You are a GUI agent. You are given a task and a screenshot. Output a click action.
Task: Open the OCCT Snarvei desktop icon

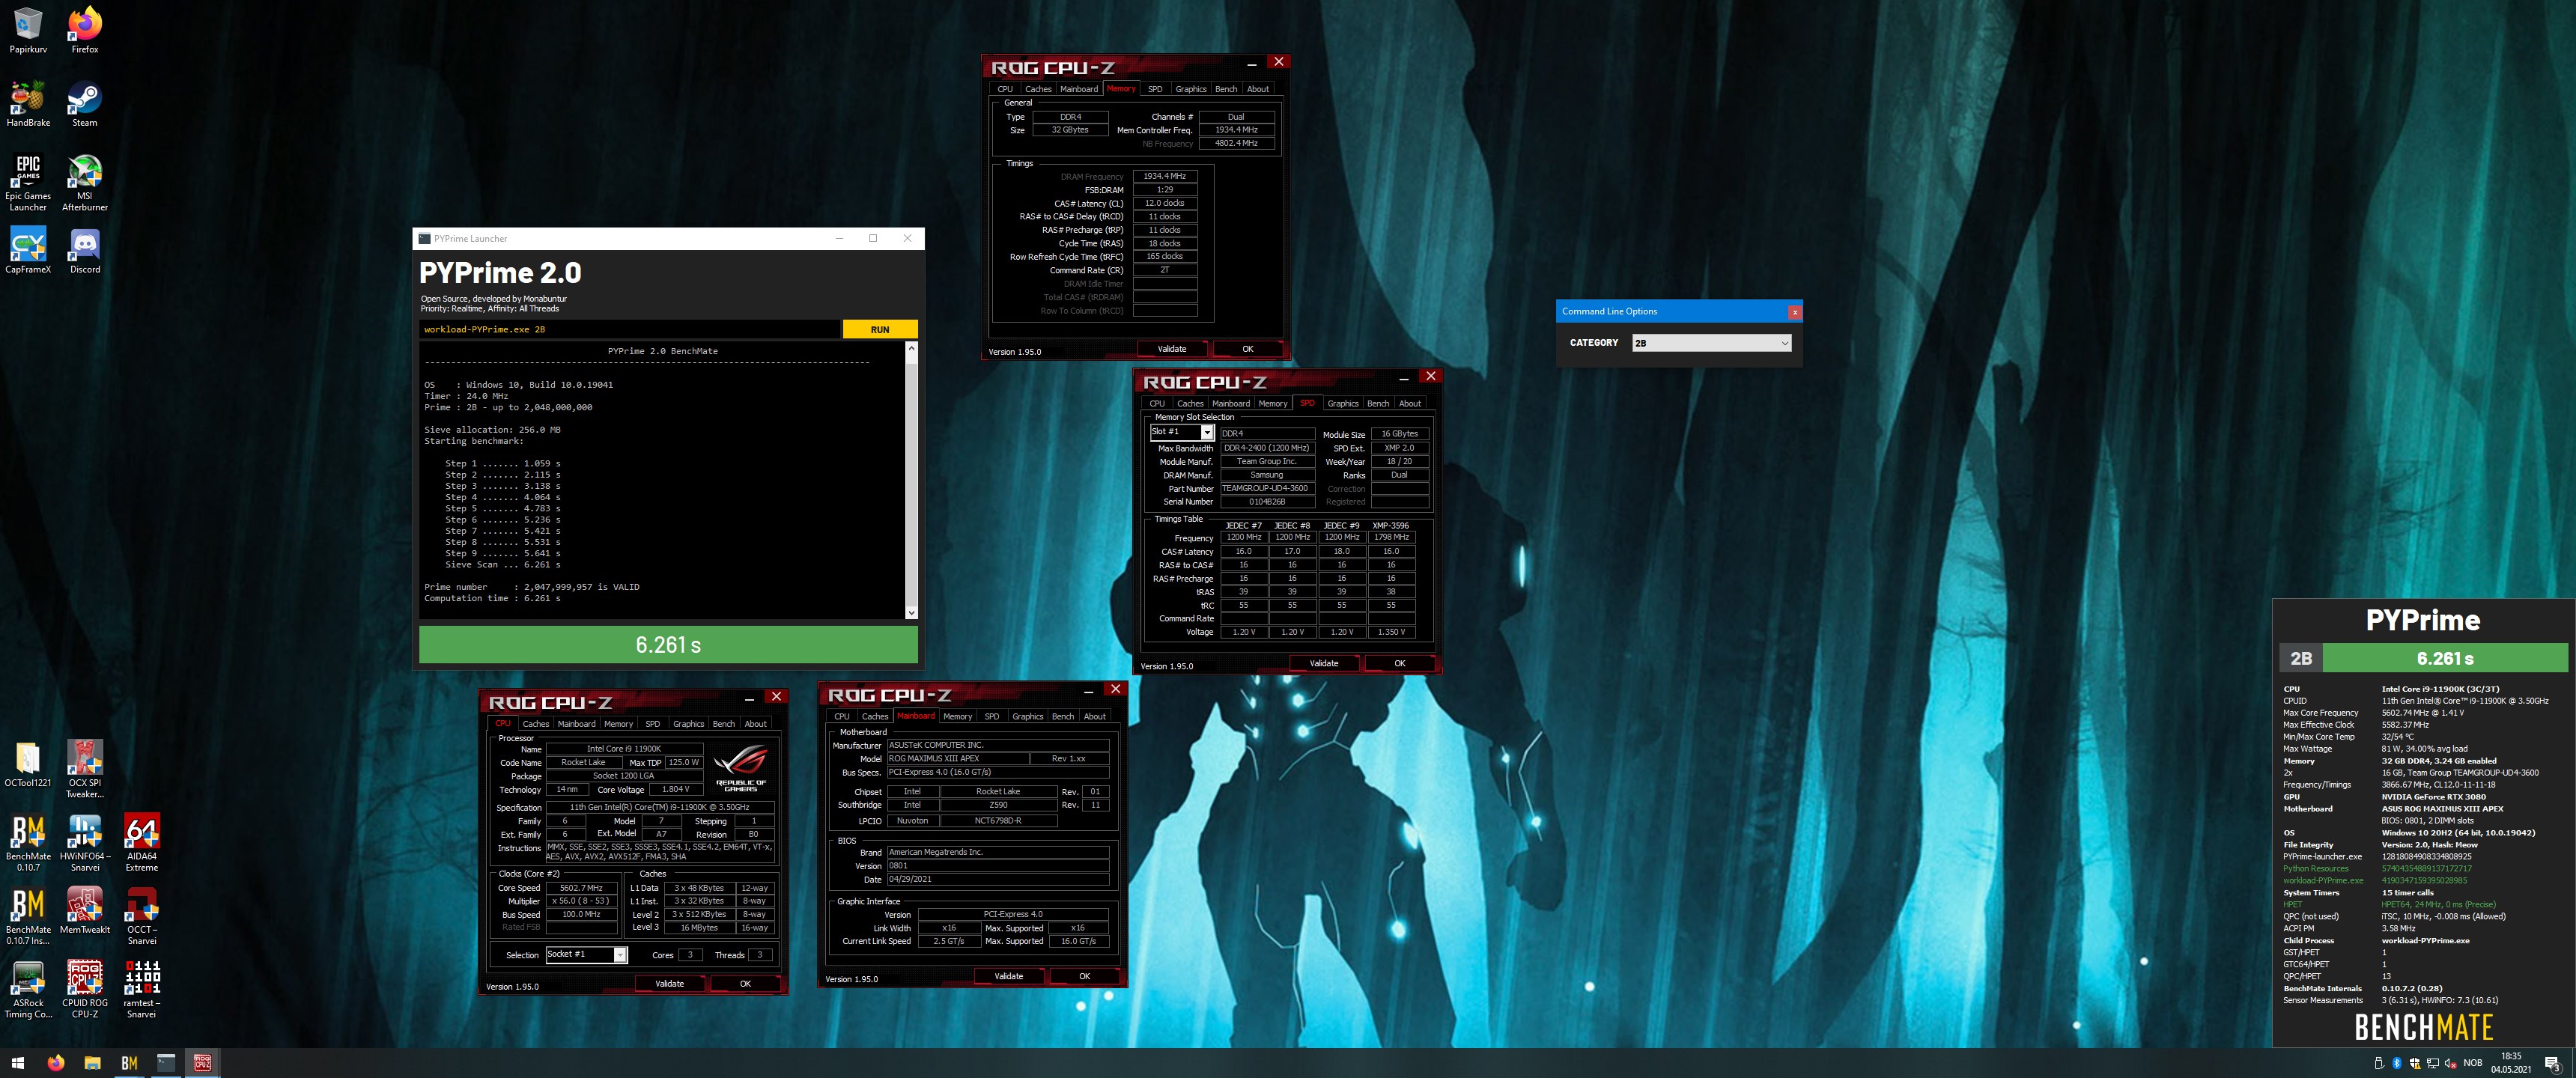[x=141, y=916]
